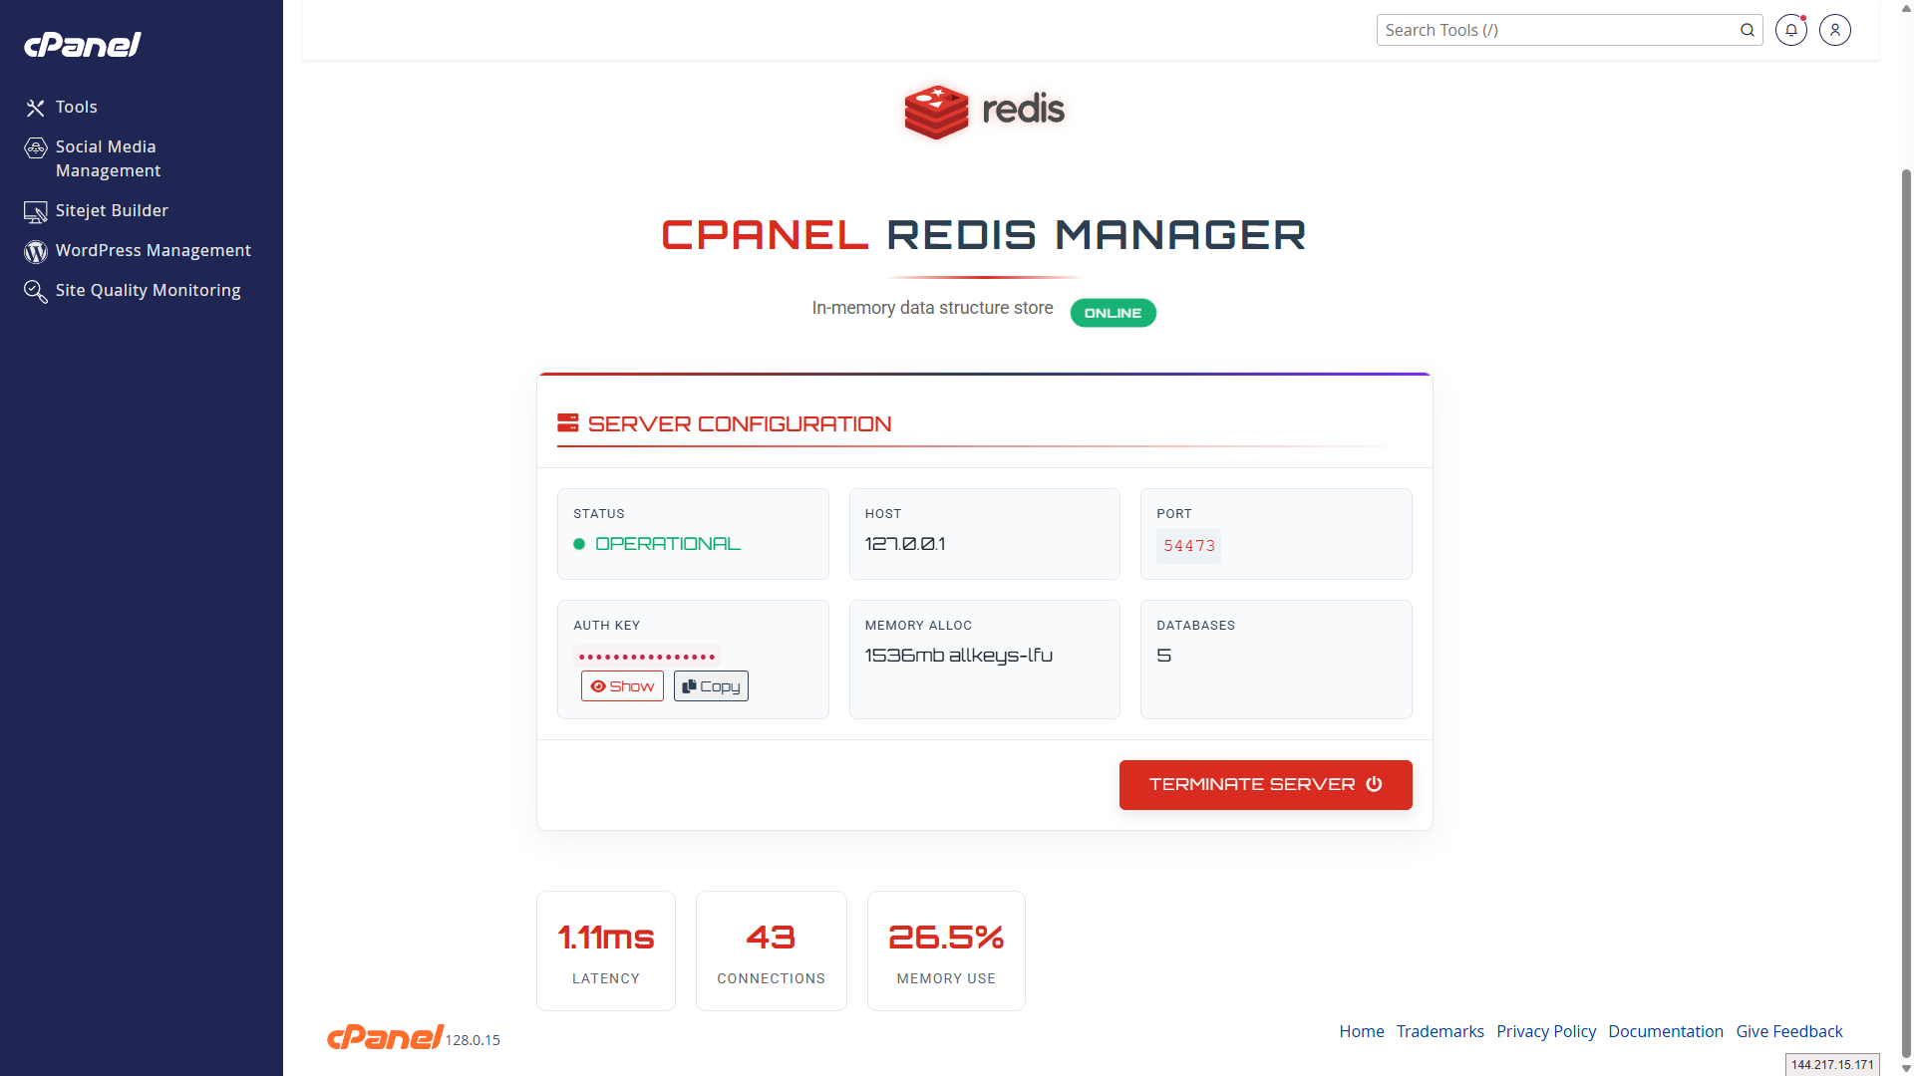Open Tools from sidebar
1914x1076 pixels.
[x=76, y=107]
